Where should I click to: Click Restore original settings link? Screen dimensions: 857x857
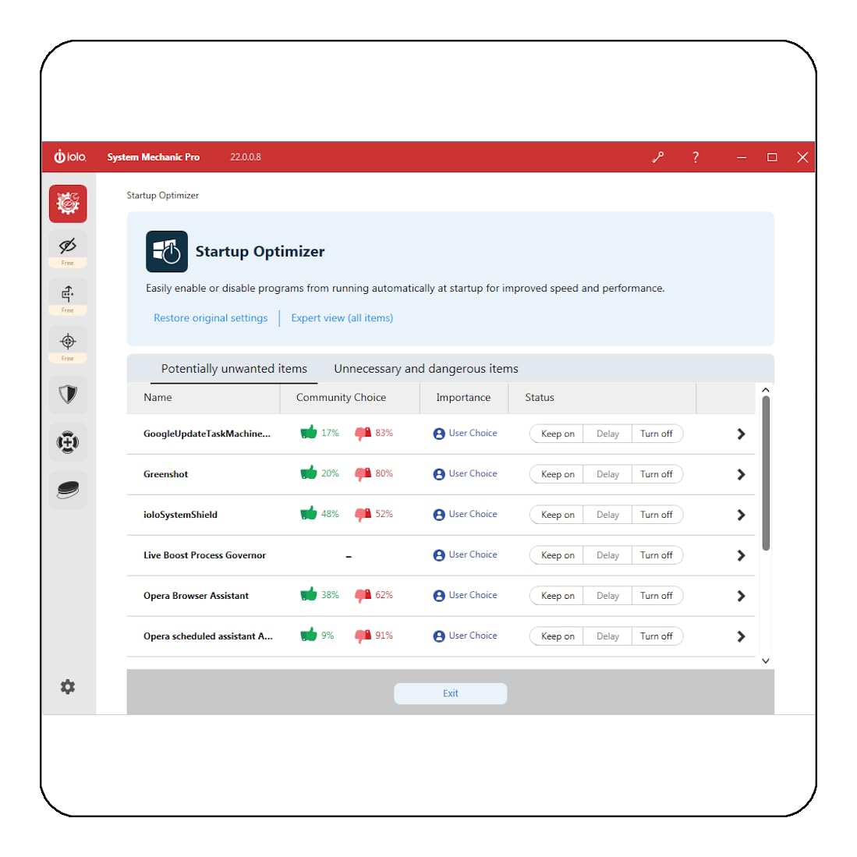click(x=211, y=317)
